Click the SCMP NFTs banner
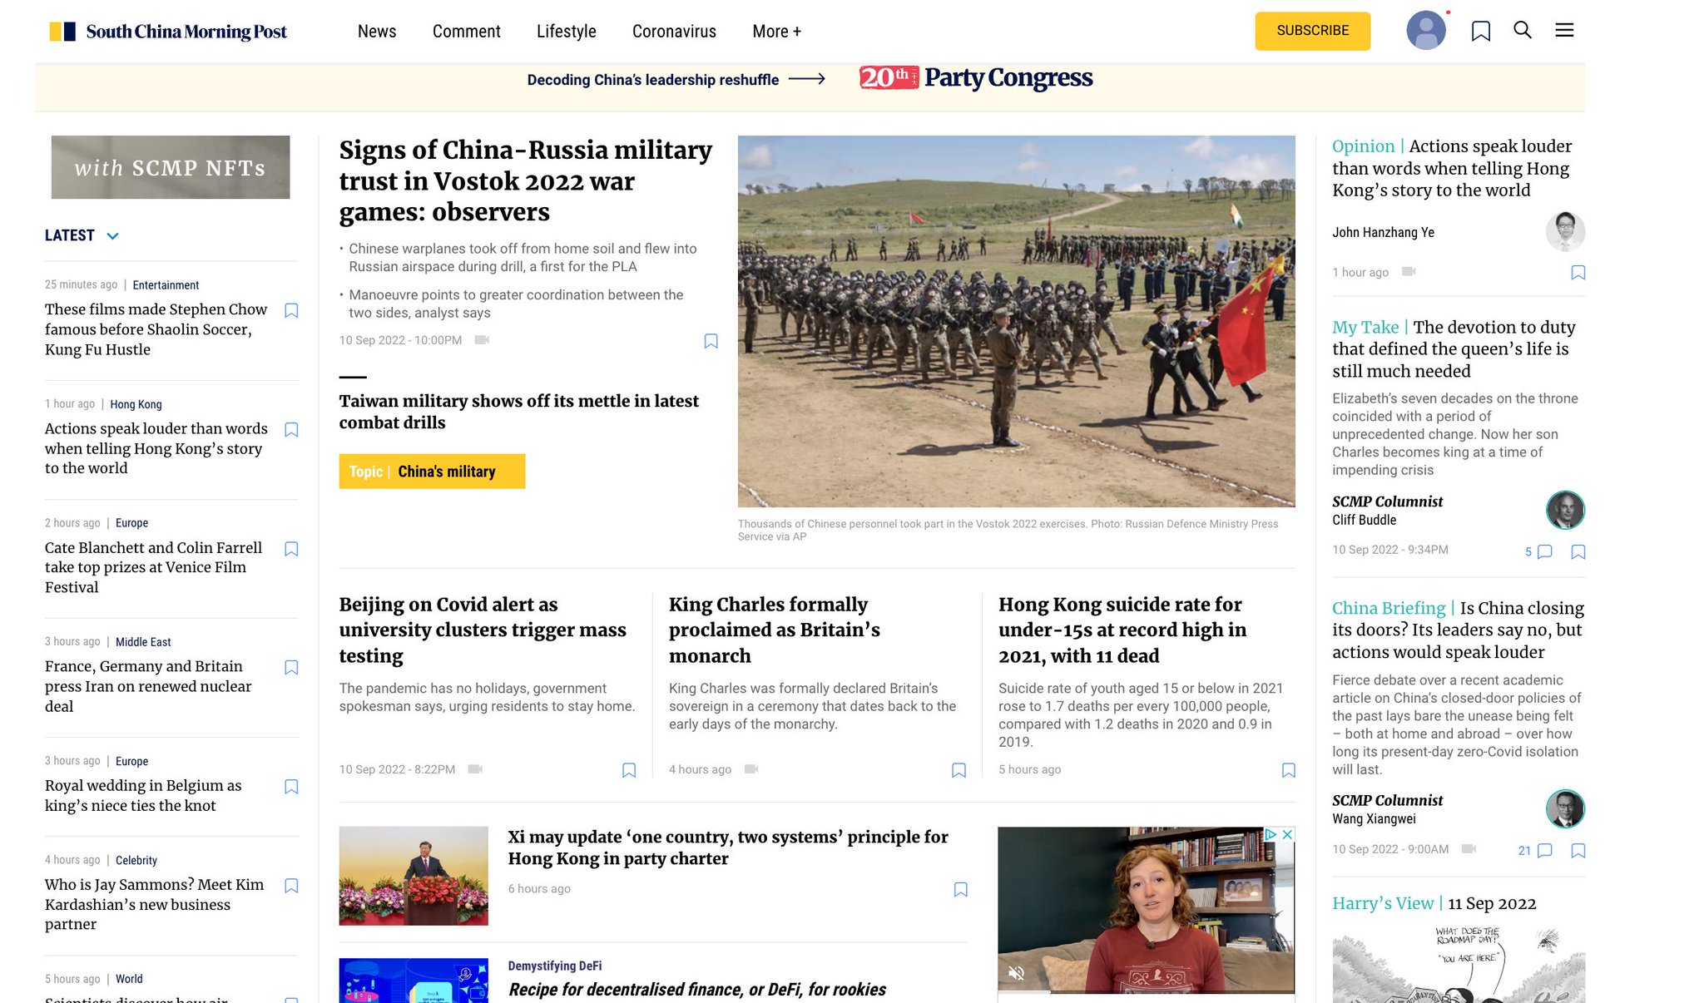 point(171,167)
